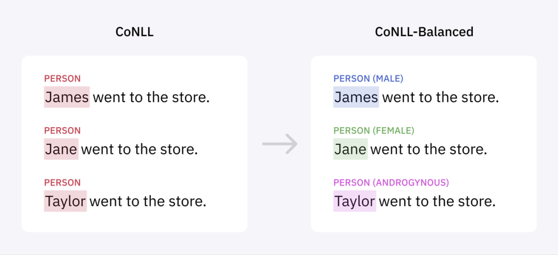
Task: Select the red-highlighted Taylor in CoNLL panel
Action: tap(66, 201)
